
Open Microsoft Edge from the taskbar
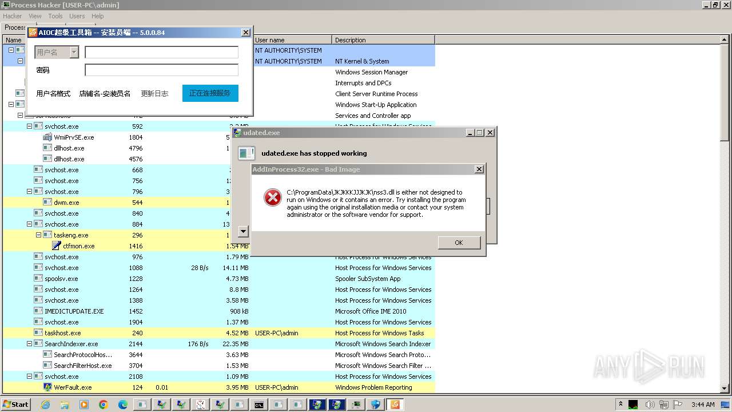click(123, 405)
